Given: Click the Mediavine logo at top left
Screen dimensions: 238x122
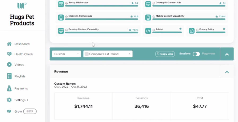Looking at the screenshot, I should point(22,6).
